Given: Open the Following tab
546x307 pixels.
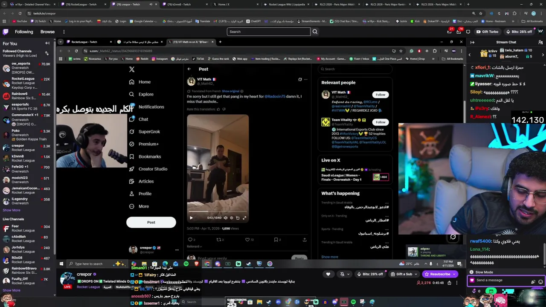Looking at the screenshot, I should coord(24,32).
